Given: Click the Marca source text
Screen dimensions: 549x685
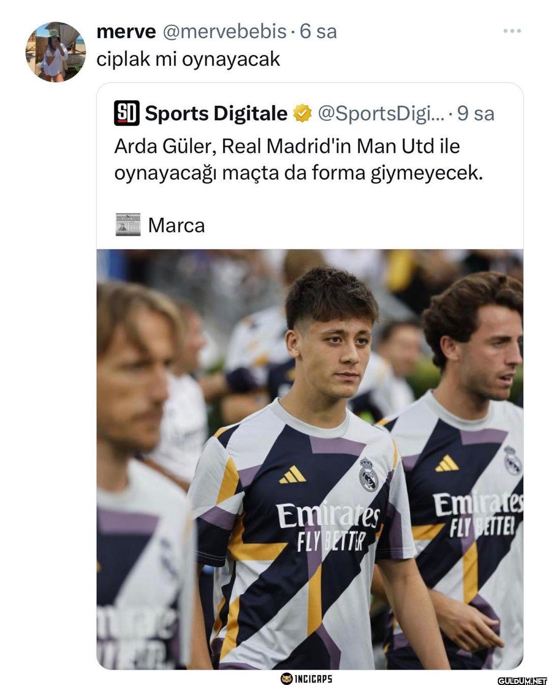Looking at the screenshot, I should pos(176,225).
